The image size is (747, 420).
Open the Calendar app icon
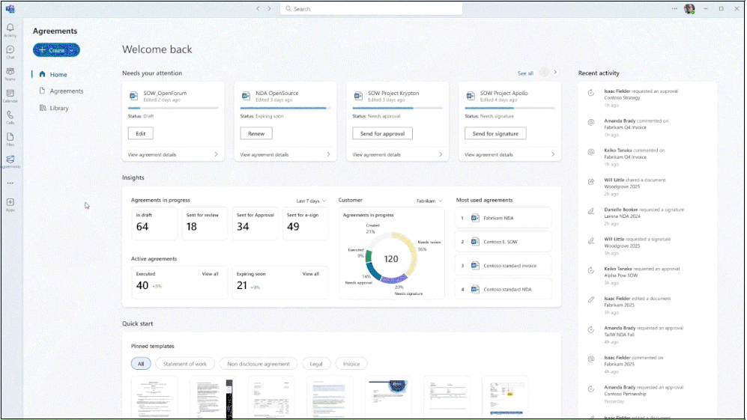pos(10,95)
